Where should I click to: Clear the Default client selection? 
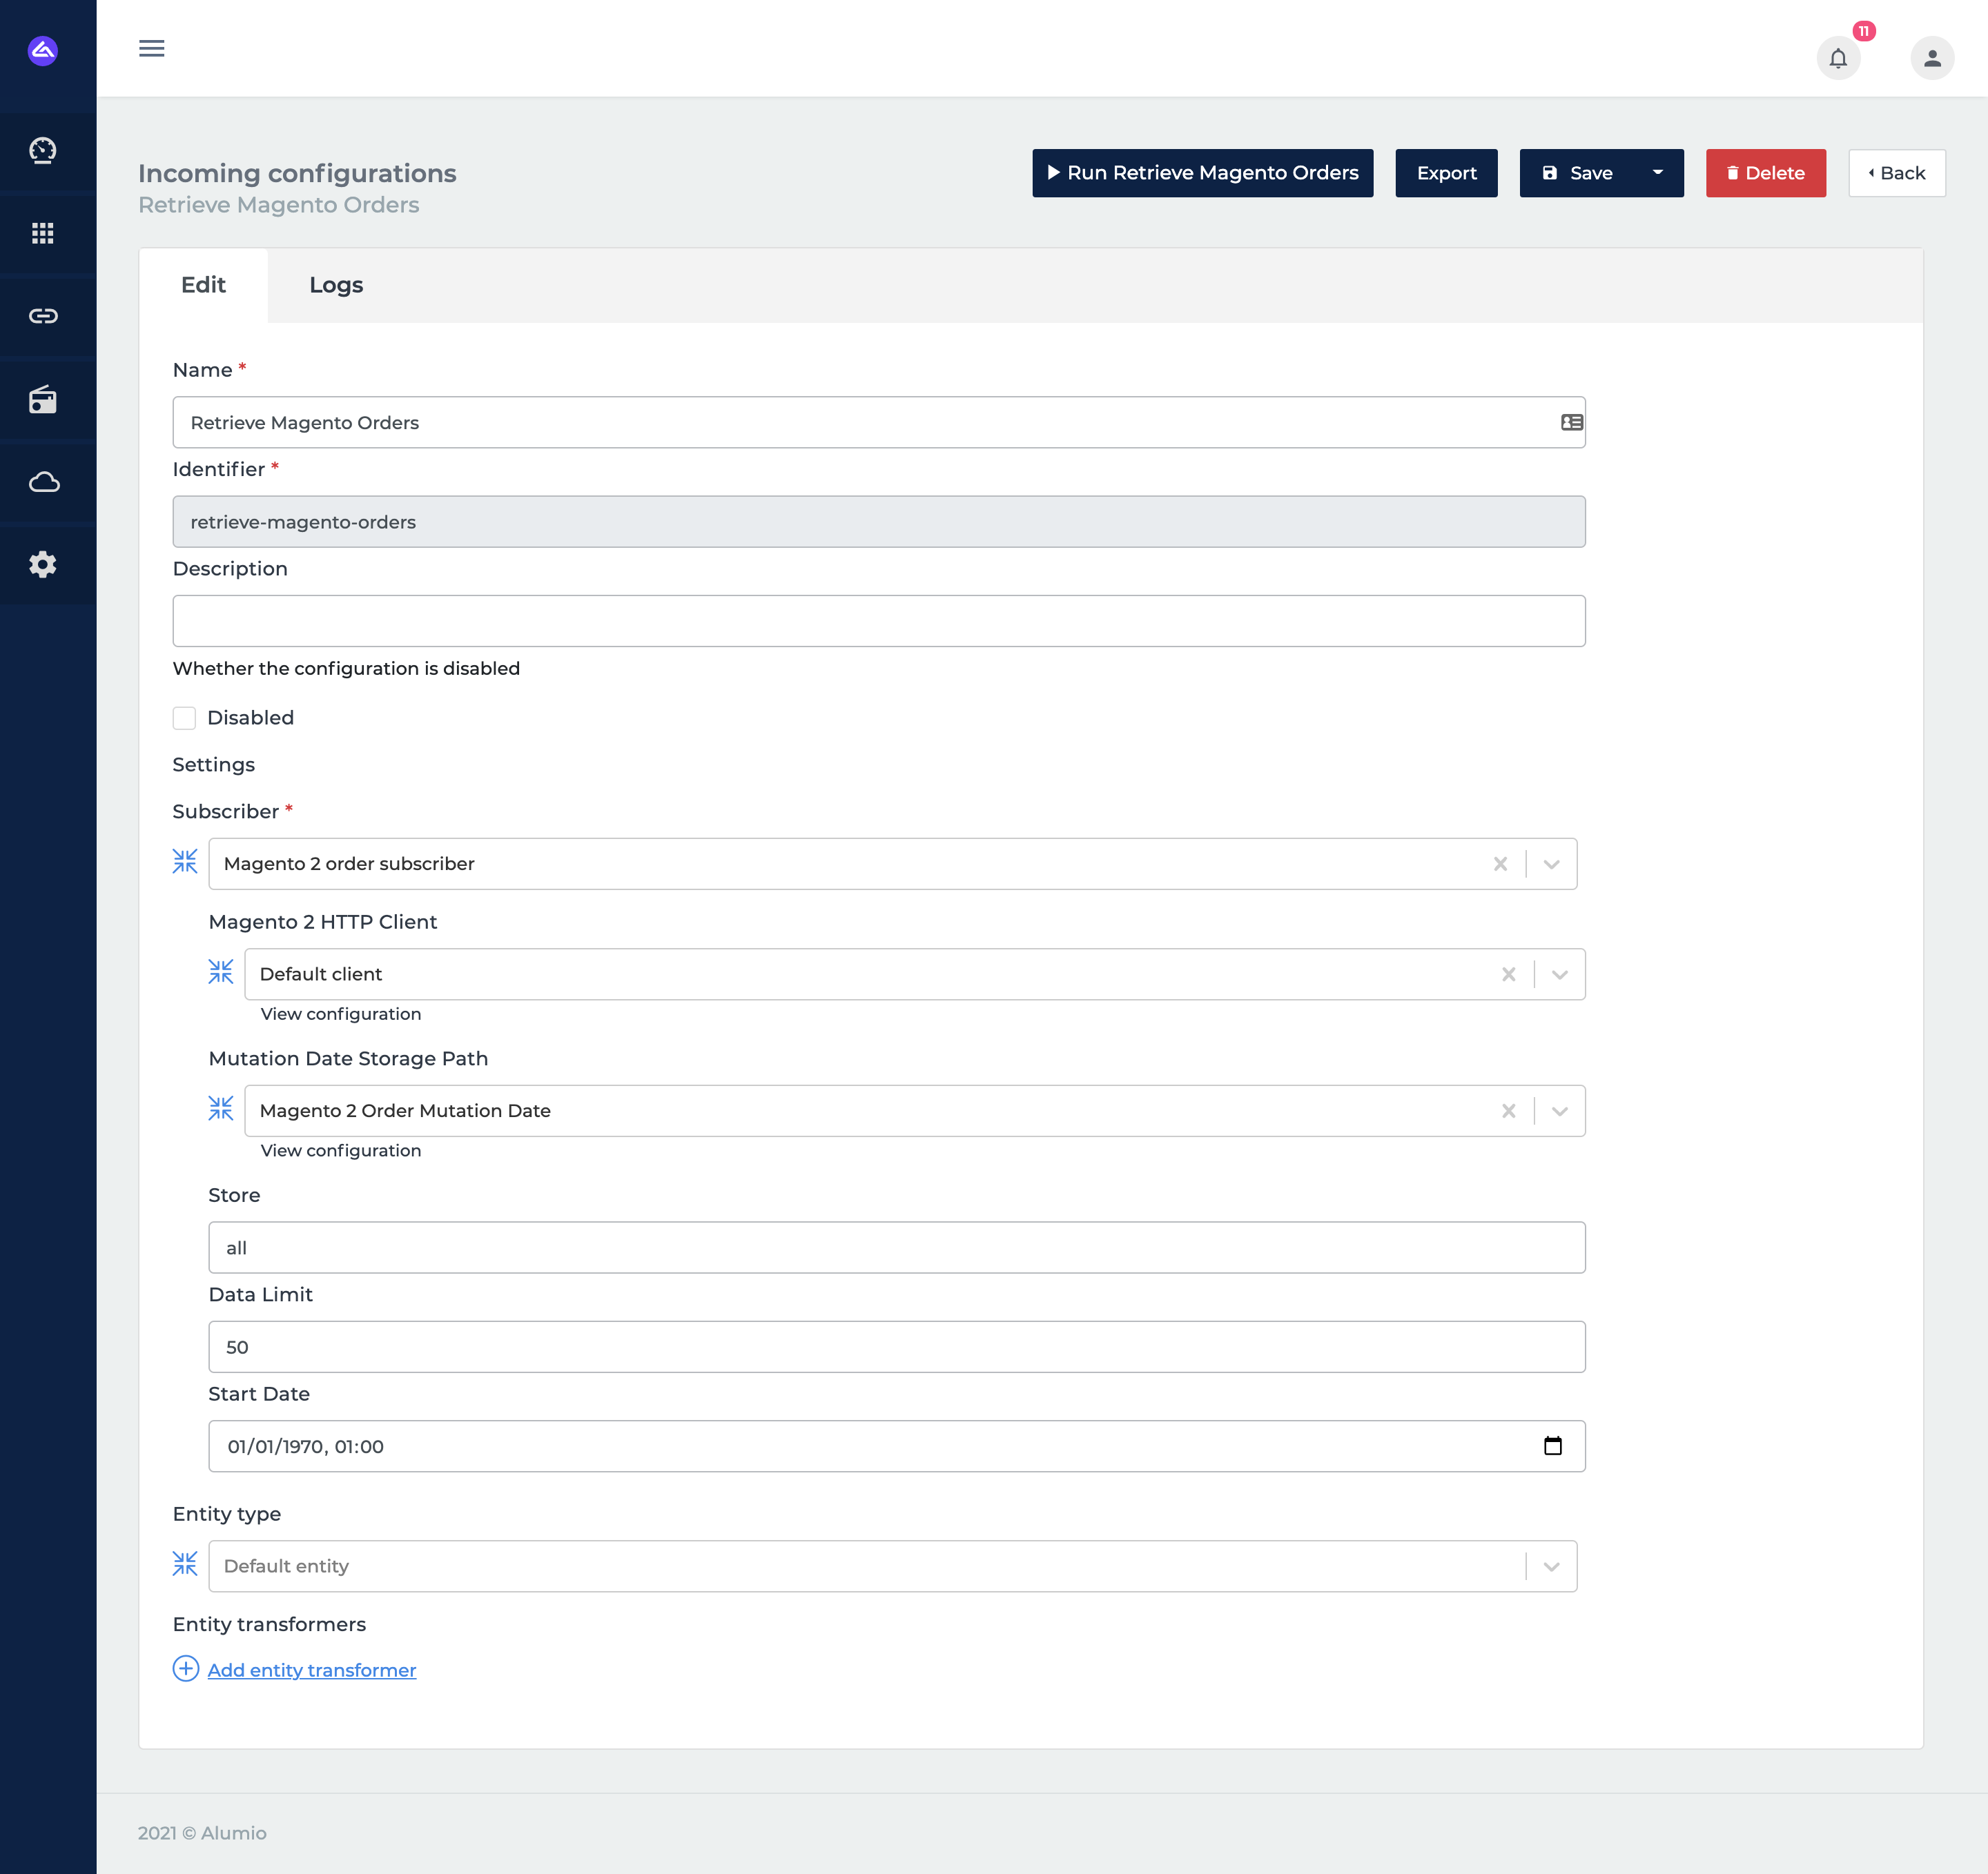point(1508,974)
